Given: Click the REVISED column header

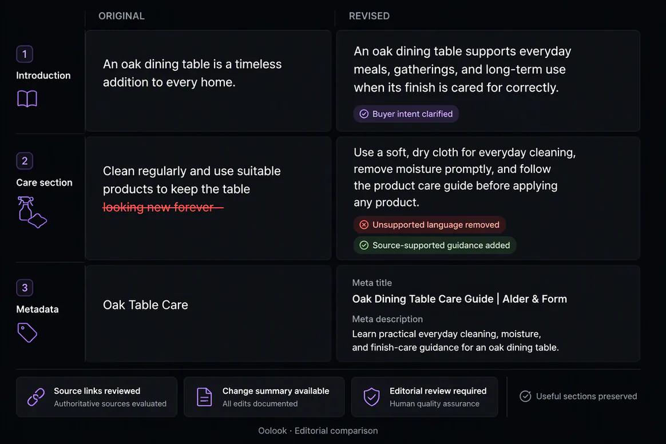Looking at the screenshot, I should [x=369, y=15].
